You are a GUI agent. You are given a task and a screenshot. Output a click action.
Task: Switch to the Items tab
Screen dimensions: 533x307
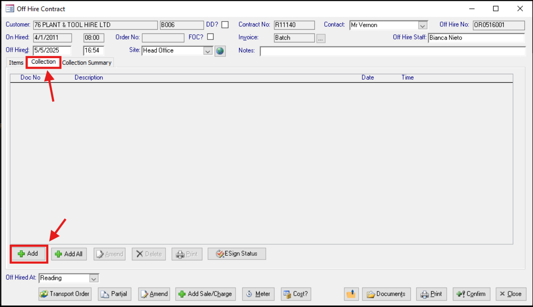tap(16, 62)
